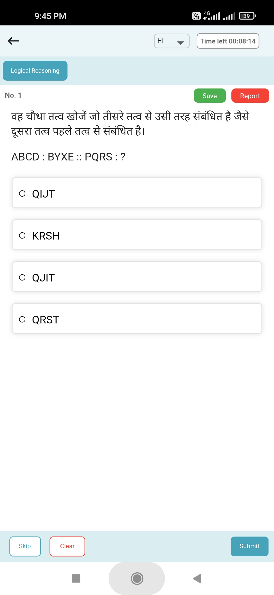Submit the test answers
The image size is (274, 595).
point(250,546)
